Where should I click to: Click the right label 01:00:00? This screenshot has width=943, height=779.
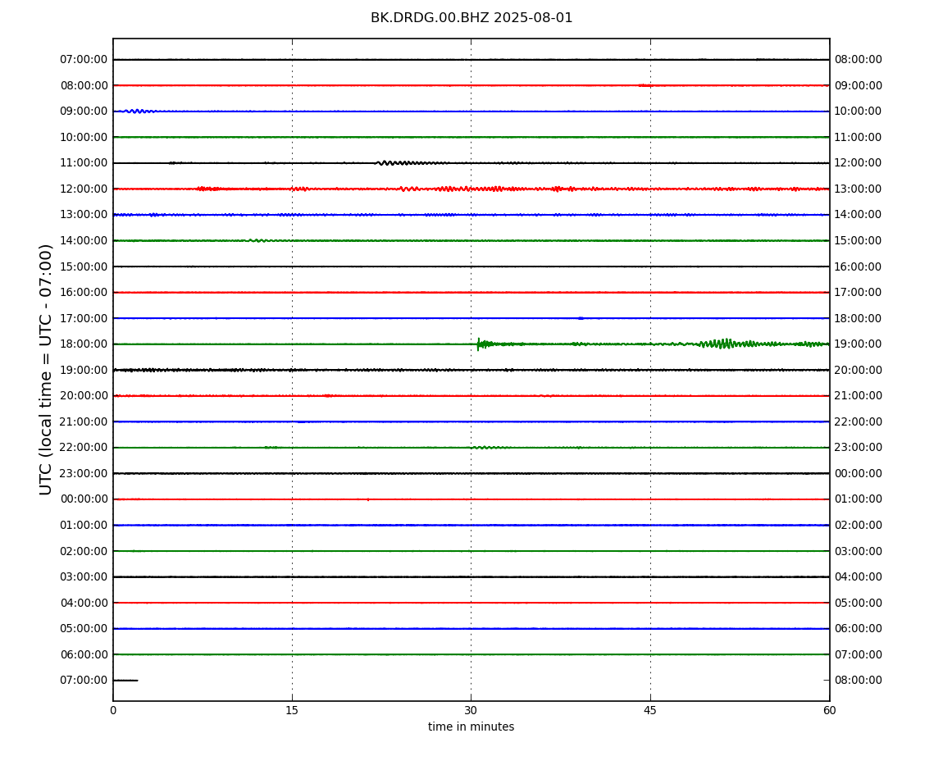(x=859, y=499)
